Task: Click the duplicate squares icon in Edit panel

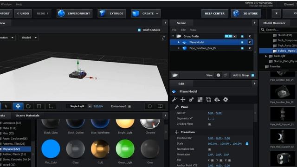Action: click(208, 100)
